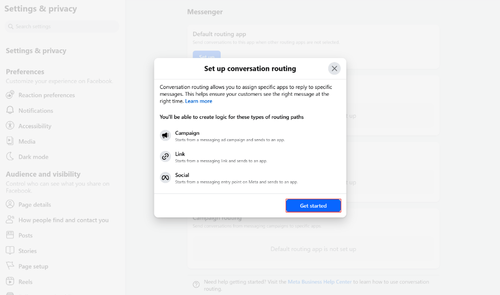This screenshot has width=500, height=295.
Task: Click the Audience and visibility heading
Action: coord(43,174)
